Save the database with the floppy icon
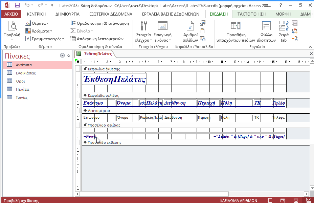Image resolution: width=314 pixels, height=203 pixels. [x=17, y=5]
